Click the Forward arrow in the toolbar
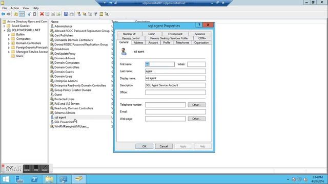The image size is (328, 184). point(9,14)
